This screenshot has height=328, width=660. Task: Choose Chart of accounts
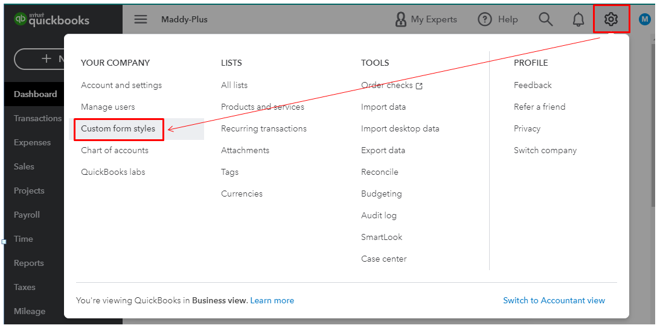tap(115, 150)
